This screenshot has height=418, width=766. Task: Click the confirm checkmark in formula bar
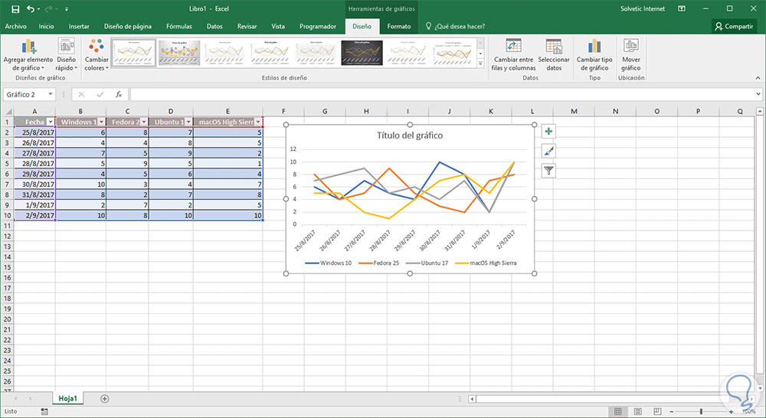click(100, 94)
